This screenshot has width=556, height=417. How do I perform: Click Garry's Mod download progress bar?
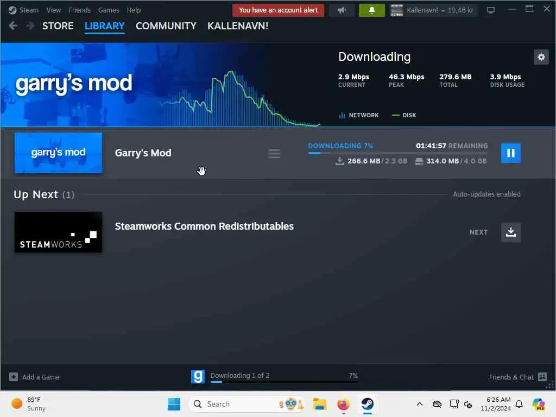pos(397,153)
